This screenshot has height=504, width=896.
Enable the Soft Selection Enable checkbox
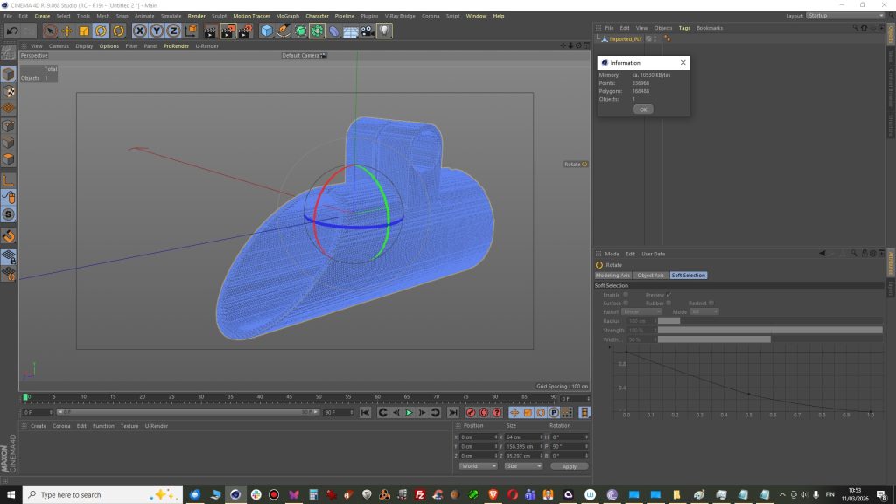(626, 295)
